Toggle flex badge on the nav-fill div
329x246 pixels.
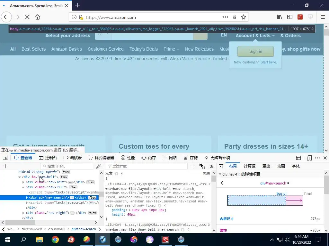click(x=73, y=187)
